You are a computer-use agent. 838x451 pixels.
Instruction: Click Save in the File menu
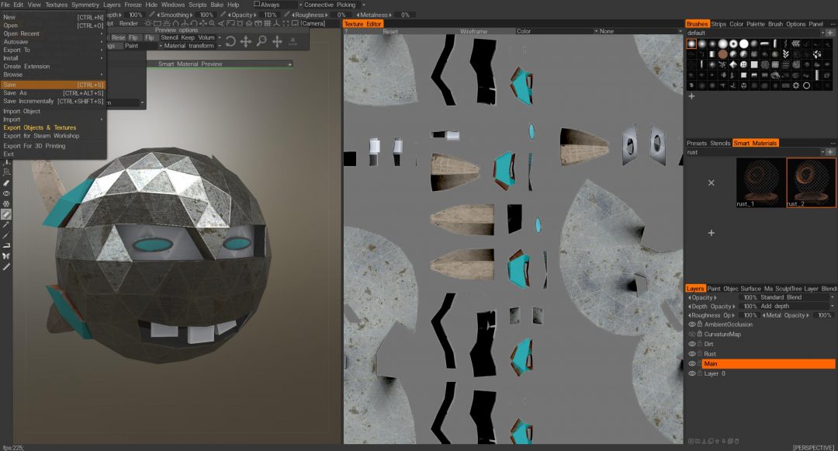coord(53,85)
